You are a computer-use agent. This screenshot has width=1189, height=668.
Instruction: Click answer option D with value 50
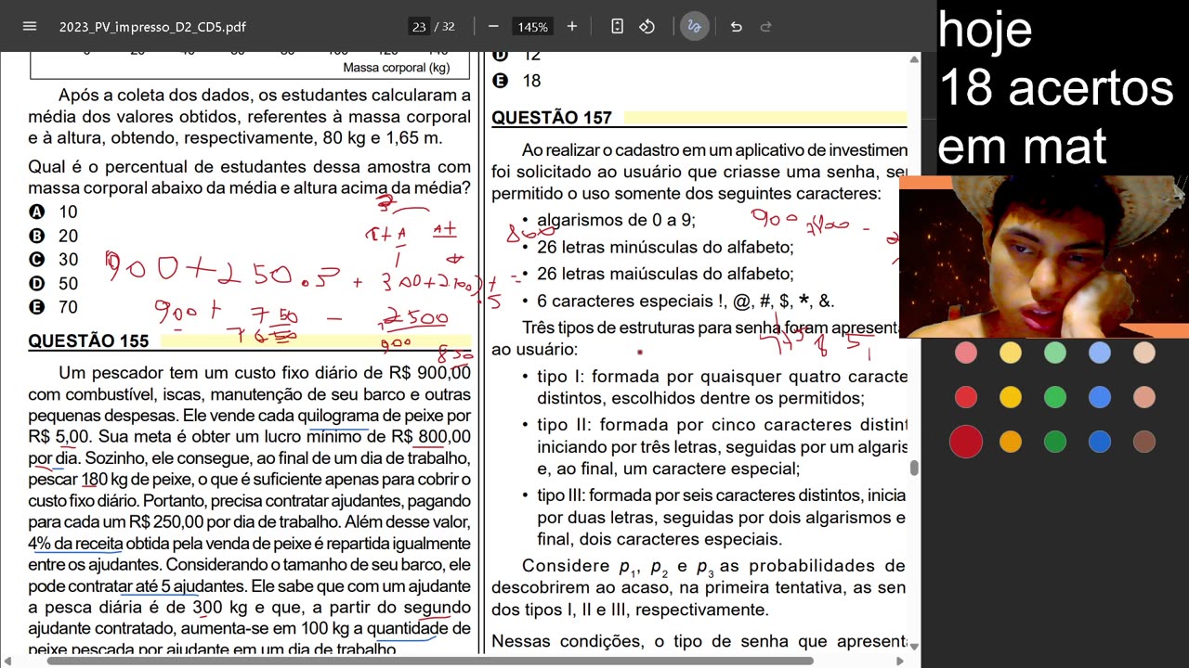(x=53, y=284)
